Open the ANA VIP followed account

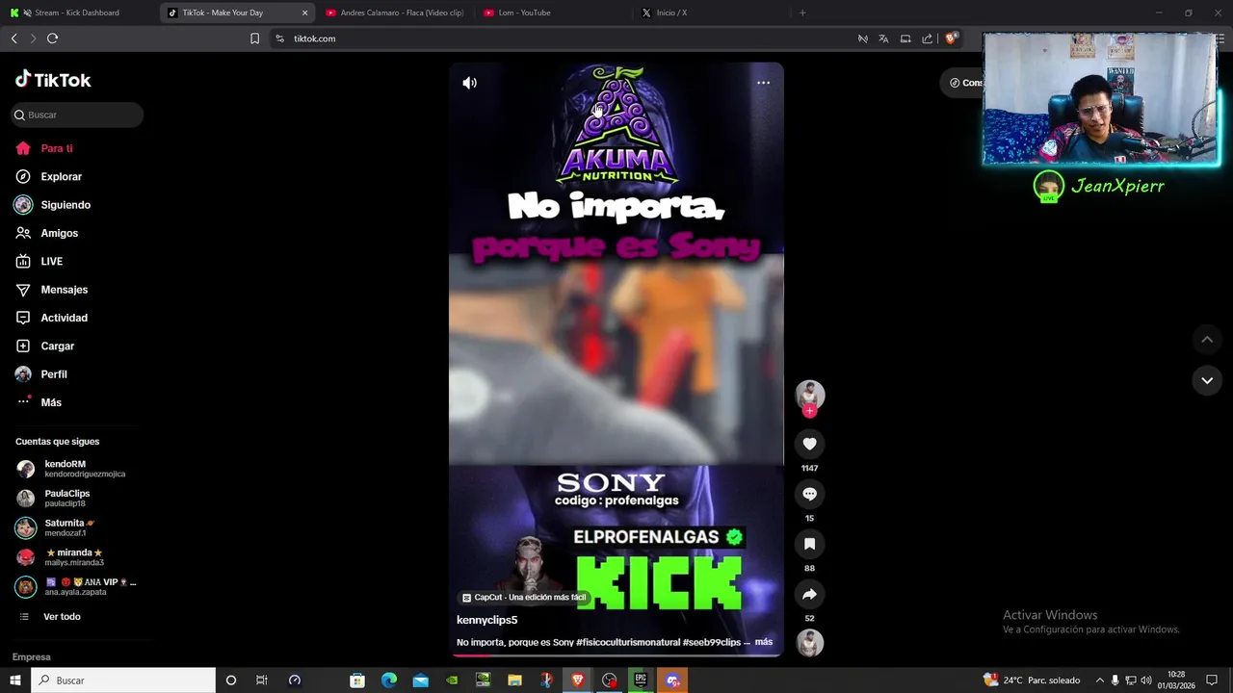(76, 587)
